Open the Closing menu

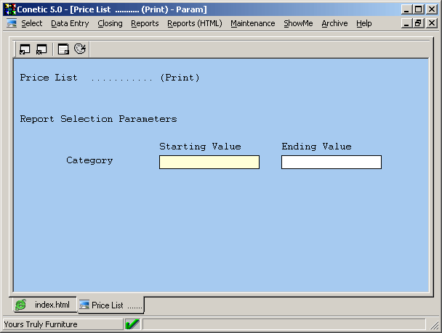click(110, 23)
